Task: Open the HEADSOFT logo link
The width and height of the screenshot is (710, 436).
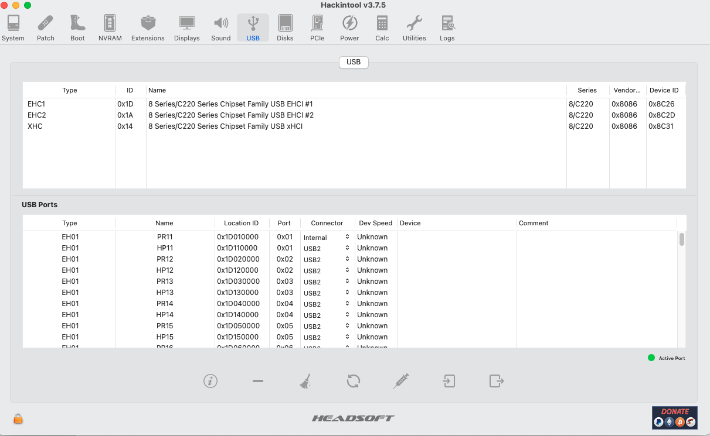Action: (353, 418)
